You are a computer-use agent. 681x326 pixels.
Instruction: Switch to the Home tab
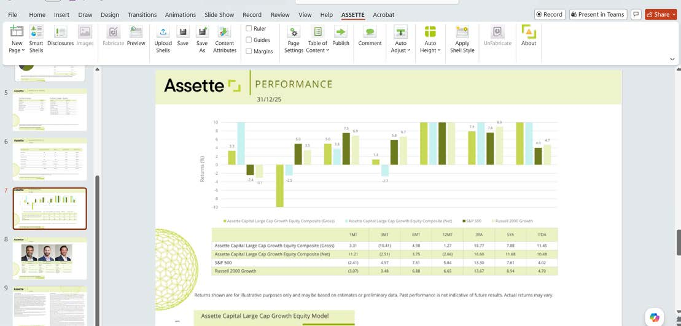tap(37, 15)
